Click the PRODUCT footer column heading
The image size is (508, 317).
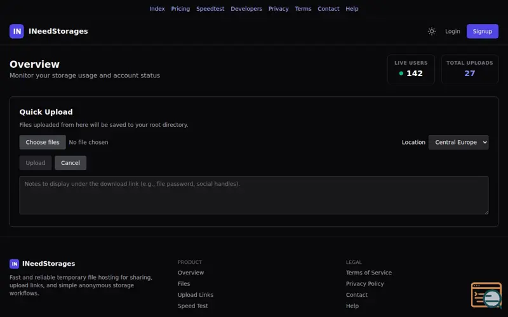pyautogui.click(x=189, y=262)
